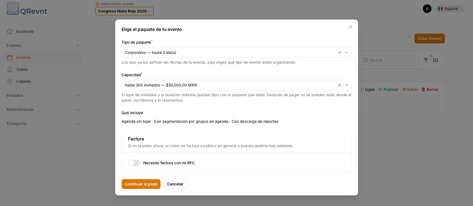This screenshot has width=473, height=206.
Task: Click the Cancelar button
Action: pos(175,184)
